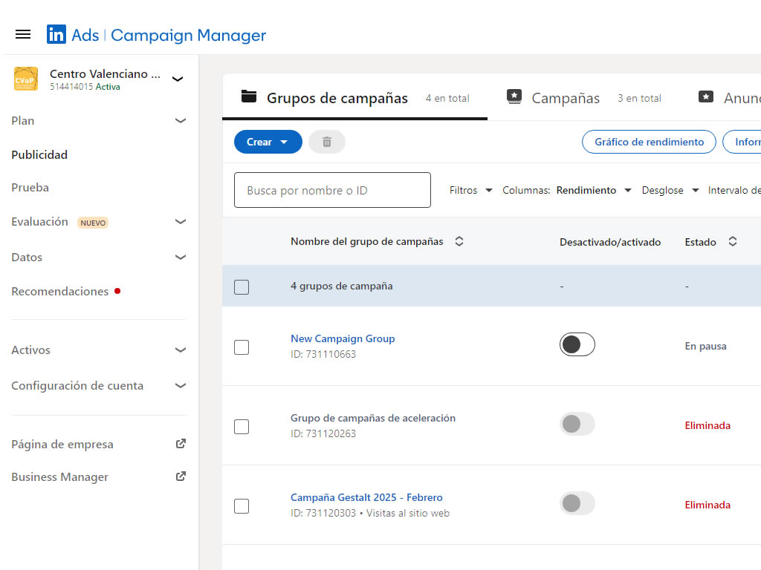
Task: Tick the Campaña Gestalt 2025 - Febrero checkbox
Action: [242, 506]
